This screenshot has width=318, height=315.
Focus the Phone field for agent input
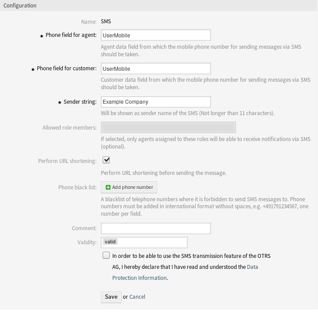coord(156,35)
